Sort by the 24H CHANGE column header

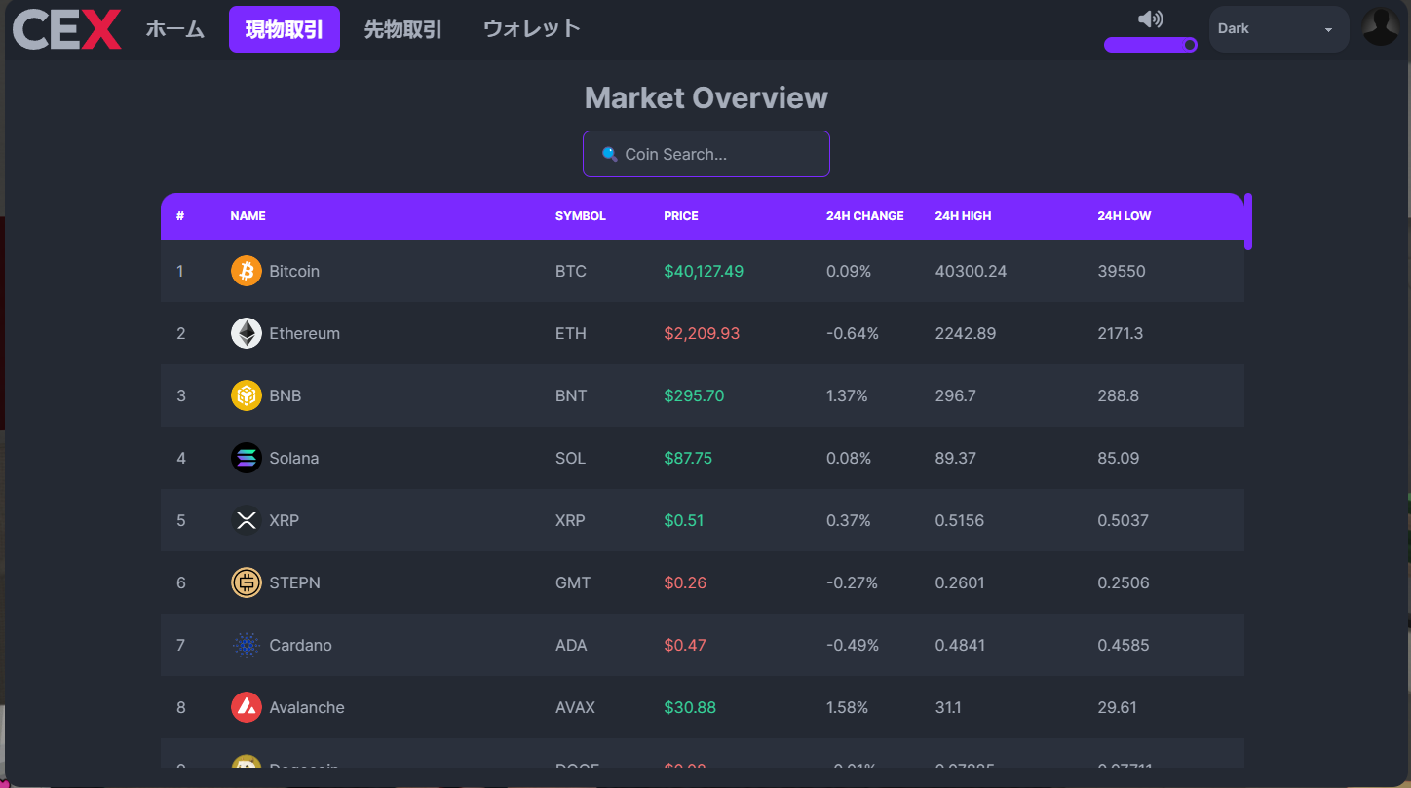[x=865, y=216]
